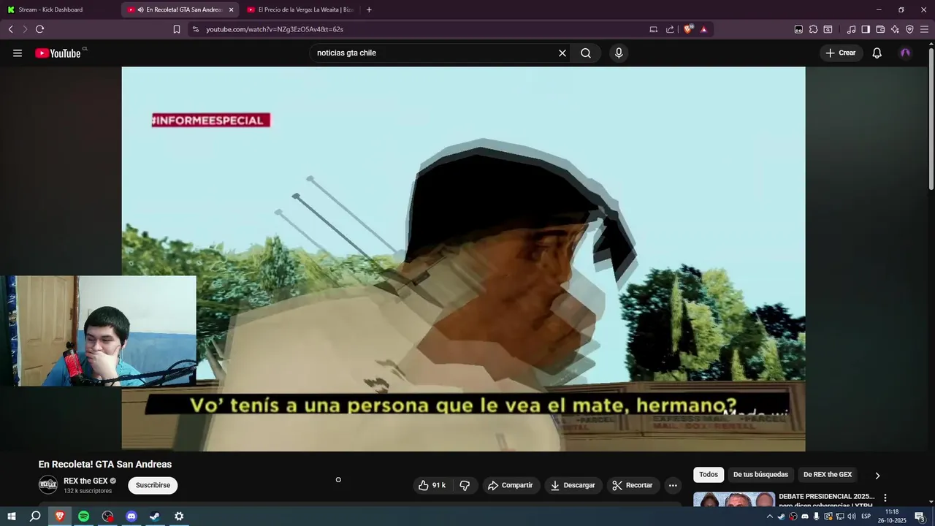Toggle the browser sidebar panel
This screenshot has height=526, width=935.
866,29
